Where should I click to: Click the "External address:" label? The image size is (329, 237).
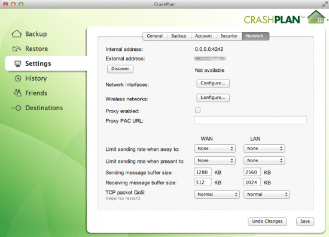pos(125,59)
